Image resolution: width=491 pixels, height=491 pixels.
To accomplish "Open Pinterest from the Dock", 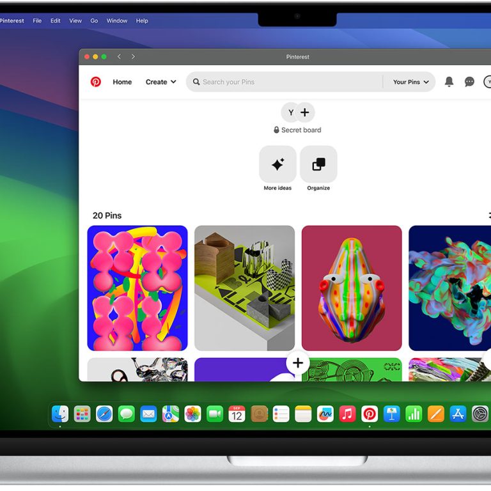I will [370, 414].
